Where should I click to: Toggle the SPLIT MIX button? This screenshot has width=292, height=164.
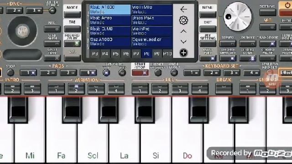(x=52, y=58)
